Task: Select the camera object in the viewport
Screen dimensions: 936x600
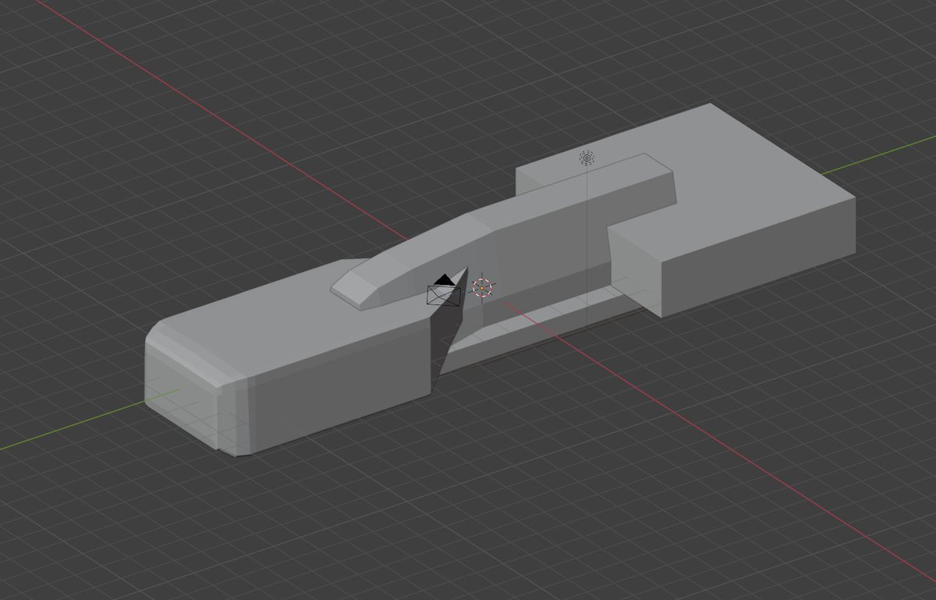Action: click(x=444, y=292)
